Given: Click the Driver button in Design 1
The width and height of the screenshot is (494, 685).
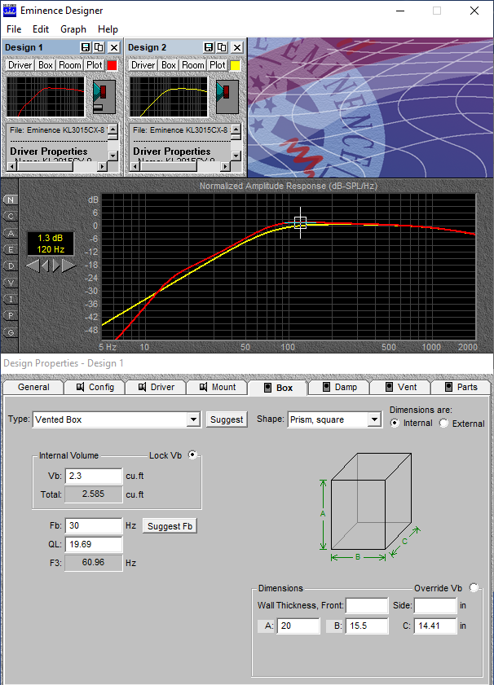Looking at the screenshot, I should pos(20,65).
